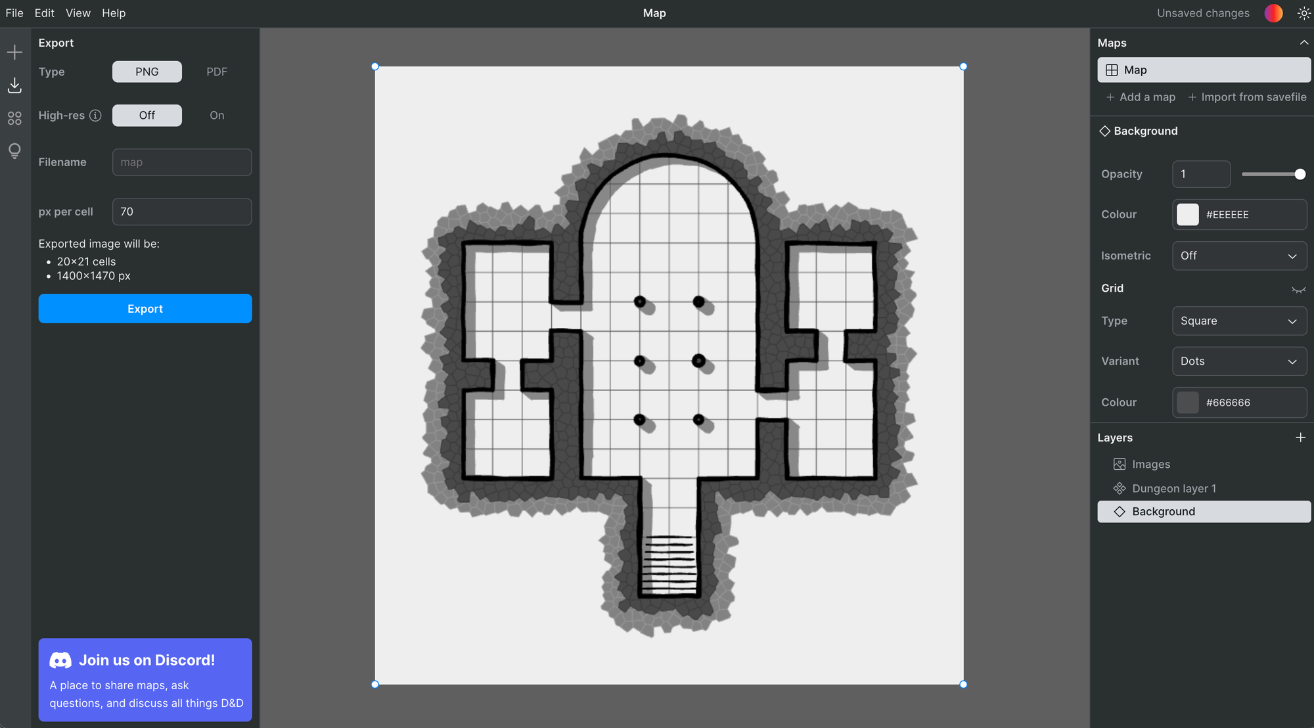1314x728 pixels.
Task: Open the Help menu
Action: [113, 13]
